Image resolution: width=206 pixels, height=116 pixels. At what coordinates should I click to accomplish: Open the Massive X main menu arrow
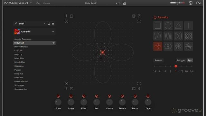31,3
